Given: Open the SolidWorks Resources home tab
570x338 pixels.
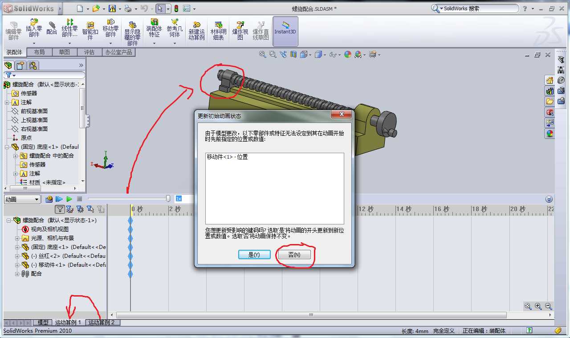Looking at the screenshot, I should (550, 80).
